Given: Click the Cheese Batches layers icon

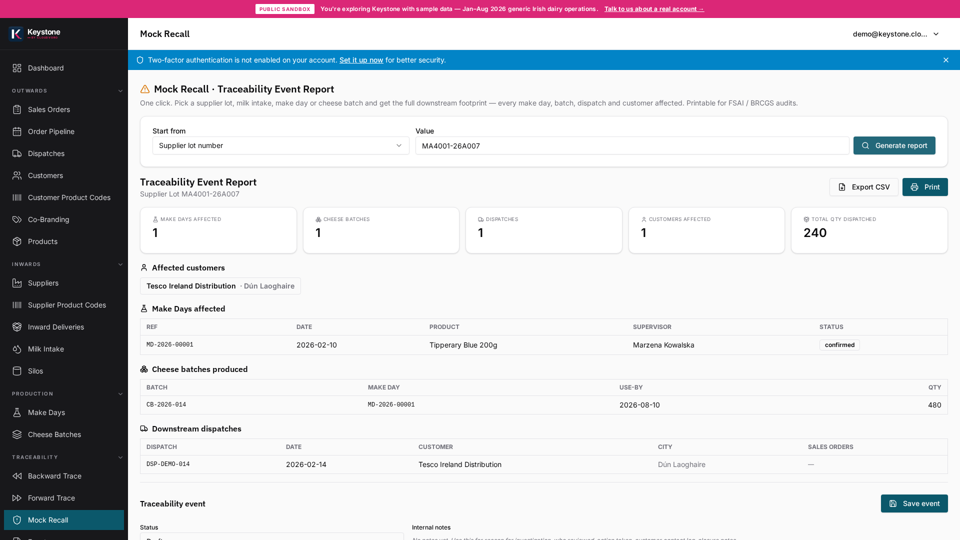Looking at the screenshot, I should (17, 434).
